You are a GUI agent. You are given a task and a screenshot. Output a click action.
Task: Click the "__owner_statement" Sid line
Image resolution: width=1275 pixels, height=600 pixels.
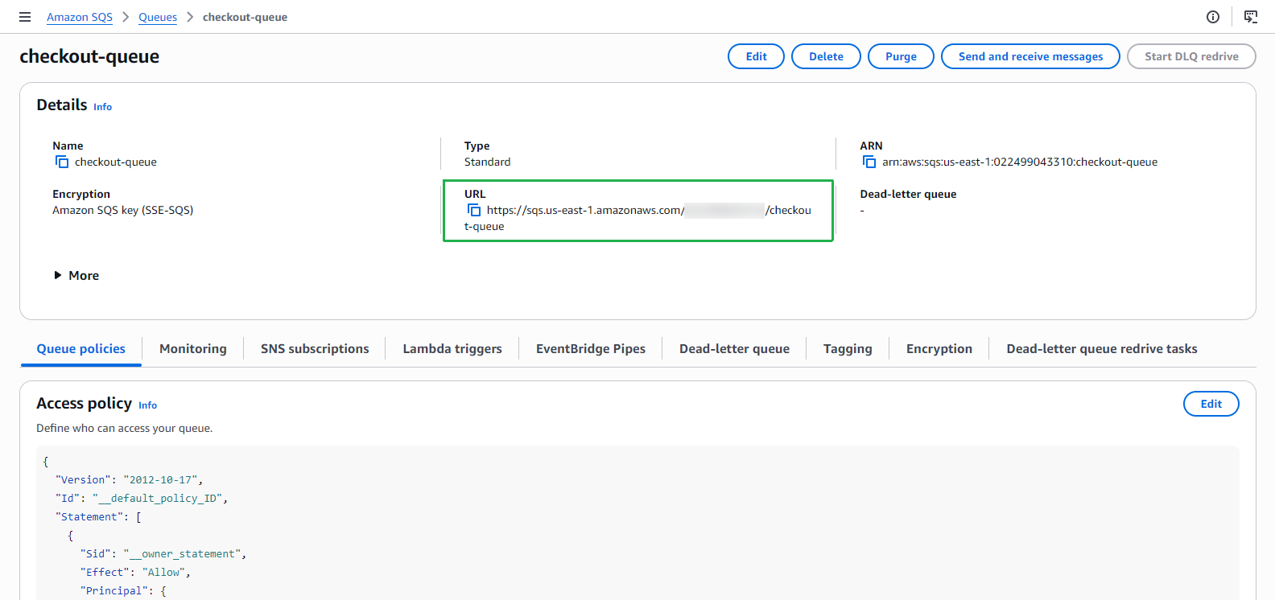click(x=163, y=554)
